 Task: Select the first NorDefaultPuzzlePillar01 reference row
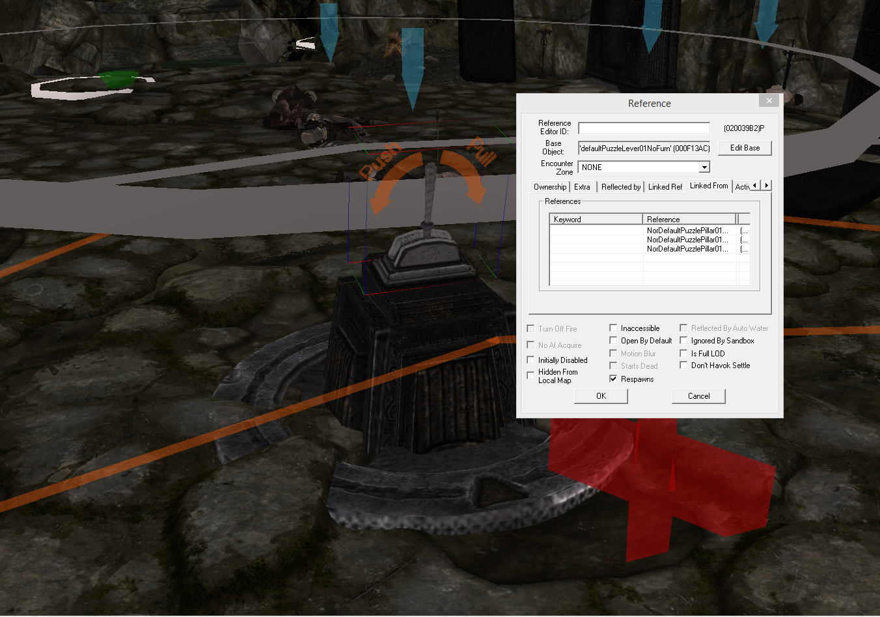pyautogui.click(x=650, y=231)
